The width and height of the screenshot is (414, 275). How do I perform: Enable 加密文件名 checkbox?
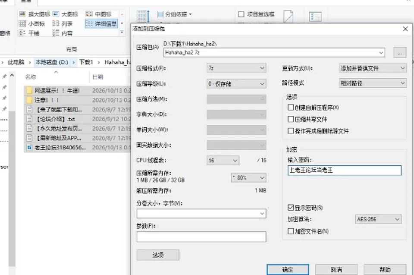pyautogui.click(x=290, y=231)
